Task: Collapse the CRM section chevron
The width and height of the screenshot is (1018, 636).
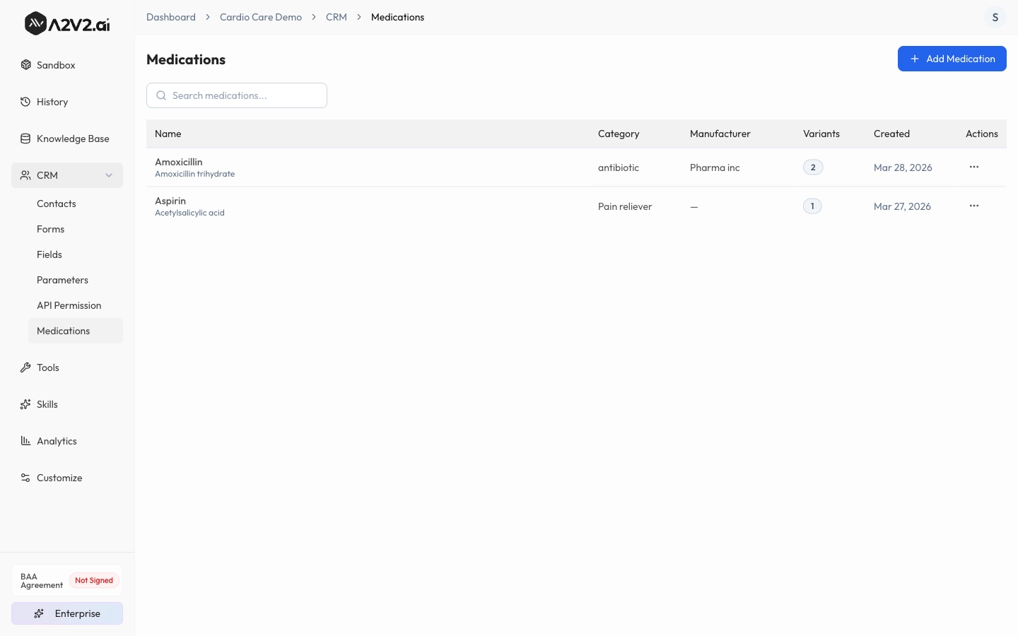Action: point(109,175)
